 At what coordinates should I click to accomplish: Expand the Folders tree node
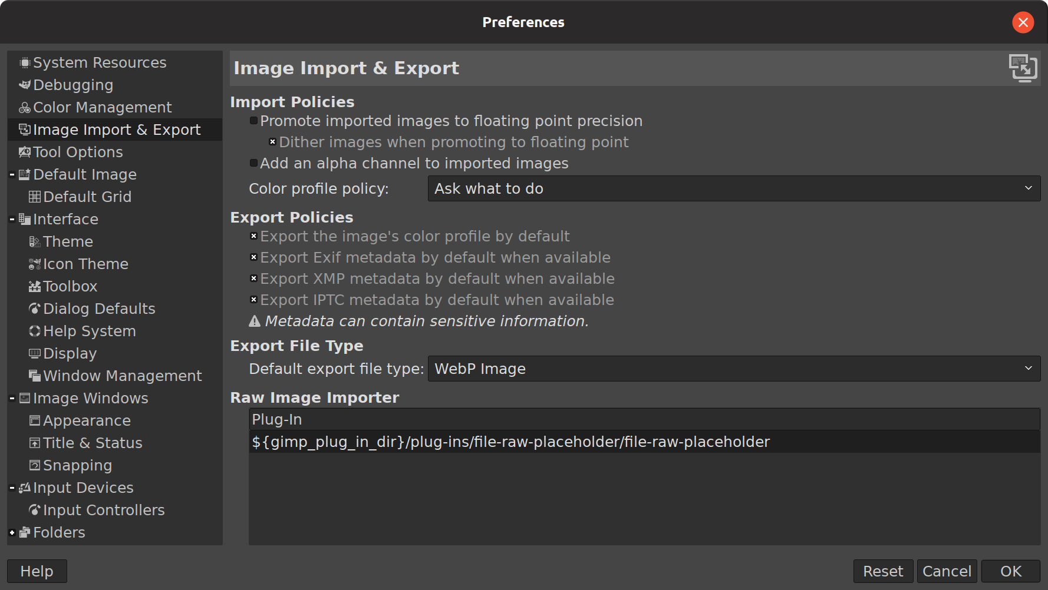(12, 532)
